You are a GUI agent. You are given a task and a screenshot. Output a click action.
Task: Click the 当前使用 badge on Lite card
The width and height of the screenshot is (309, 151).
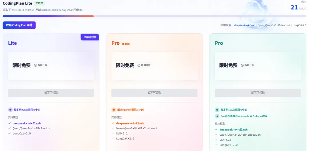(x=90, y=37)
